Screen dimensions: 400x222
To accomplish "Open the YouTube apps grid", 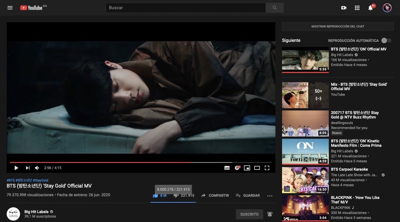I will (357, 8).
